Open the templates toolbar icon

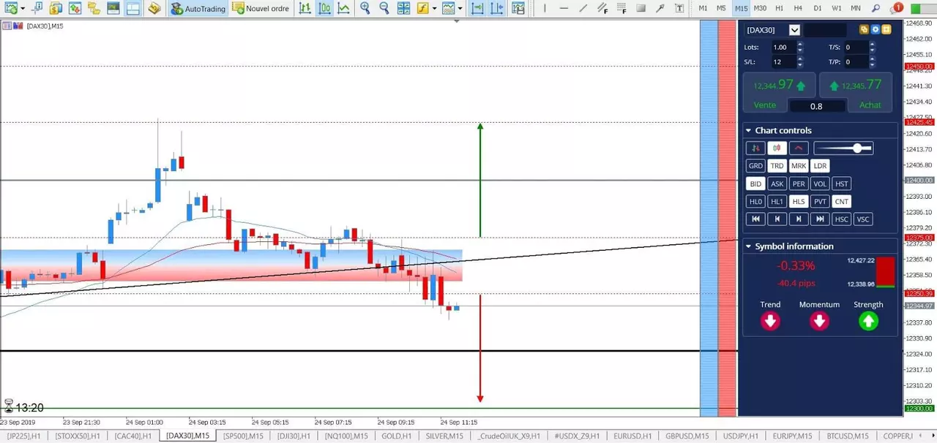[448, 9]
